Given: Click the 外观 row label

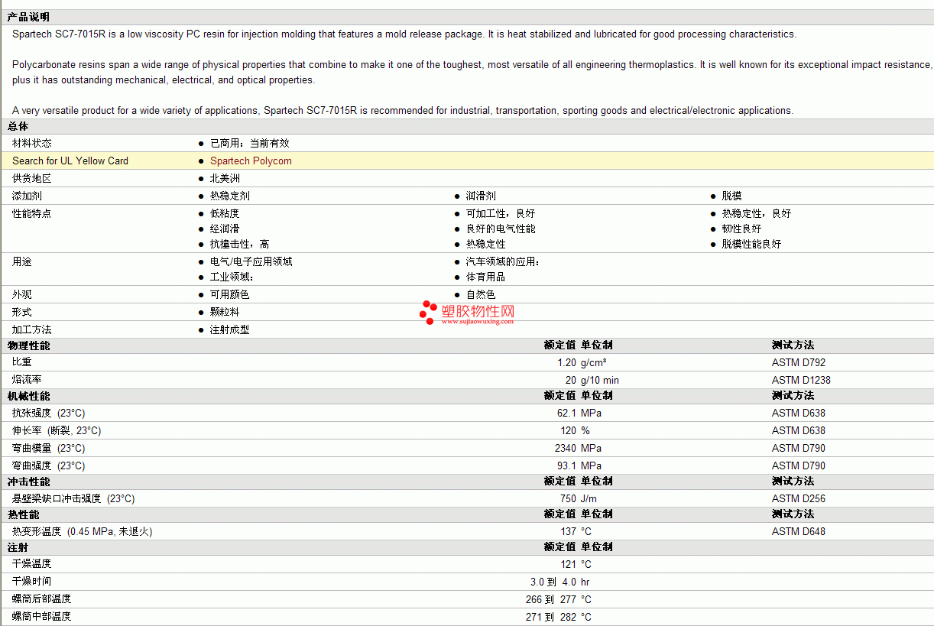Looking at the screenshot, I should tap(22, 294).
